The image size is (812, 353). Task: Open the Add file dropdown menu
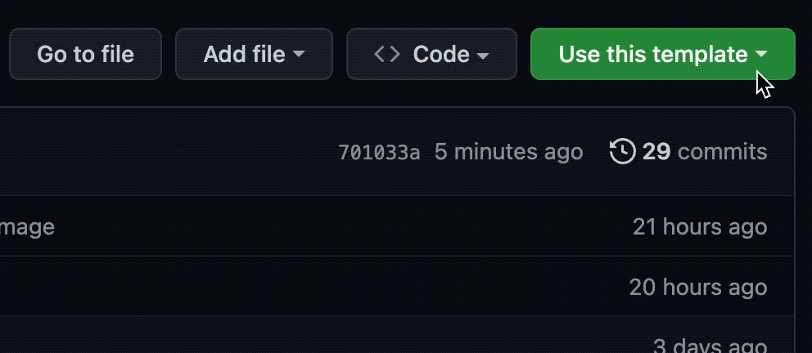point(254,54)
